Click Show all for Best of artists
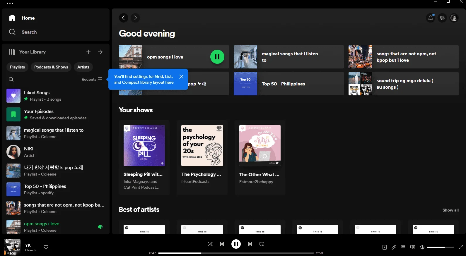The width and height of the screenshot is (466, 256). (x=450, y=210)
